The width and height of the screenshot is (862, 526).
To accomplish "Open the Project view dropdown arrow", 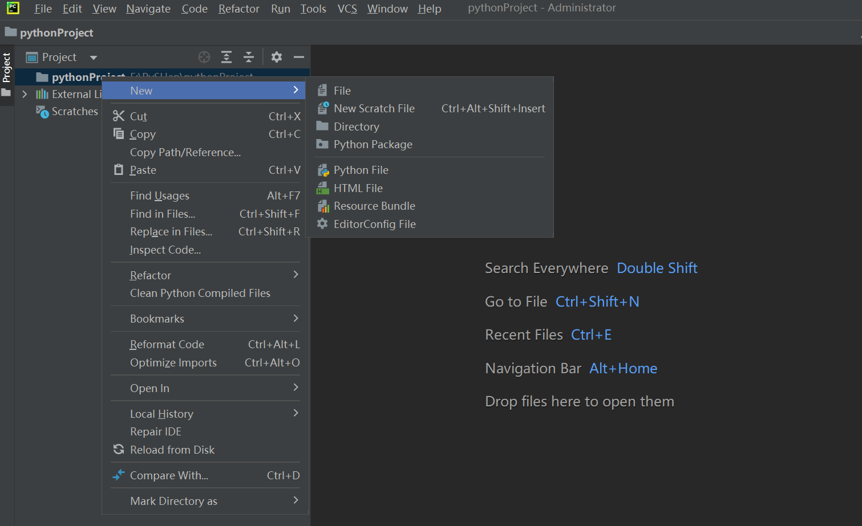I will [x=94, y=58].
